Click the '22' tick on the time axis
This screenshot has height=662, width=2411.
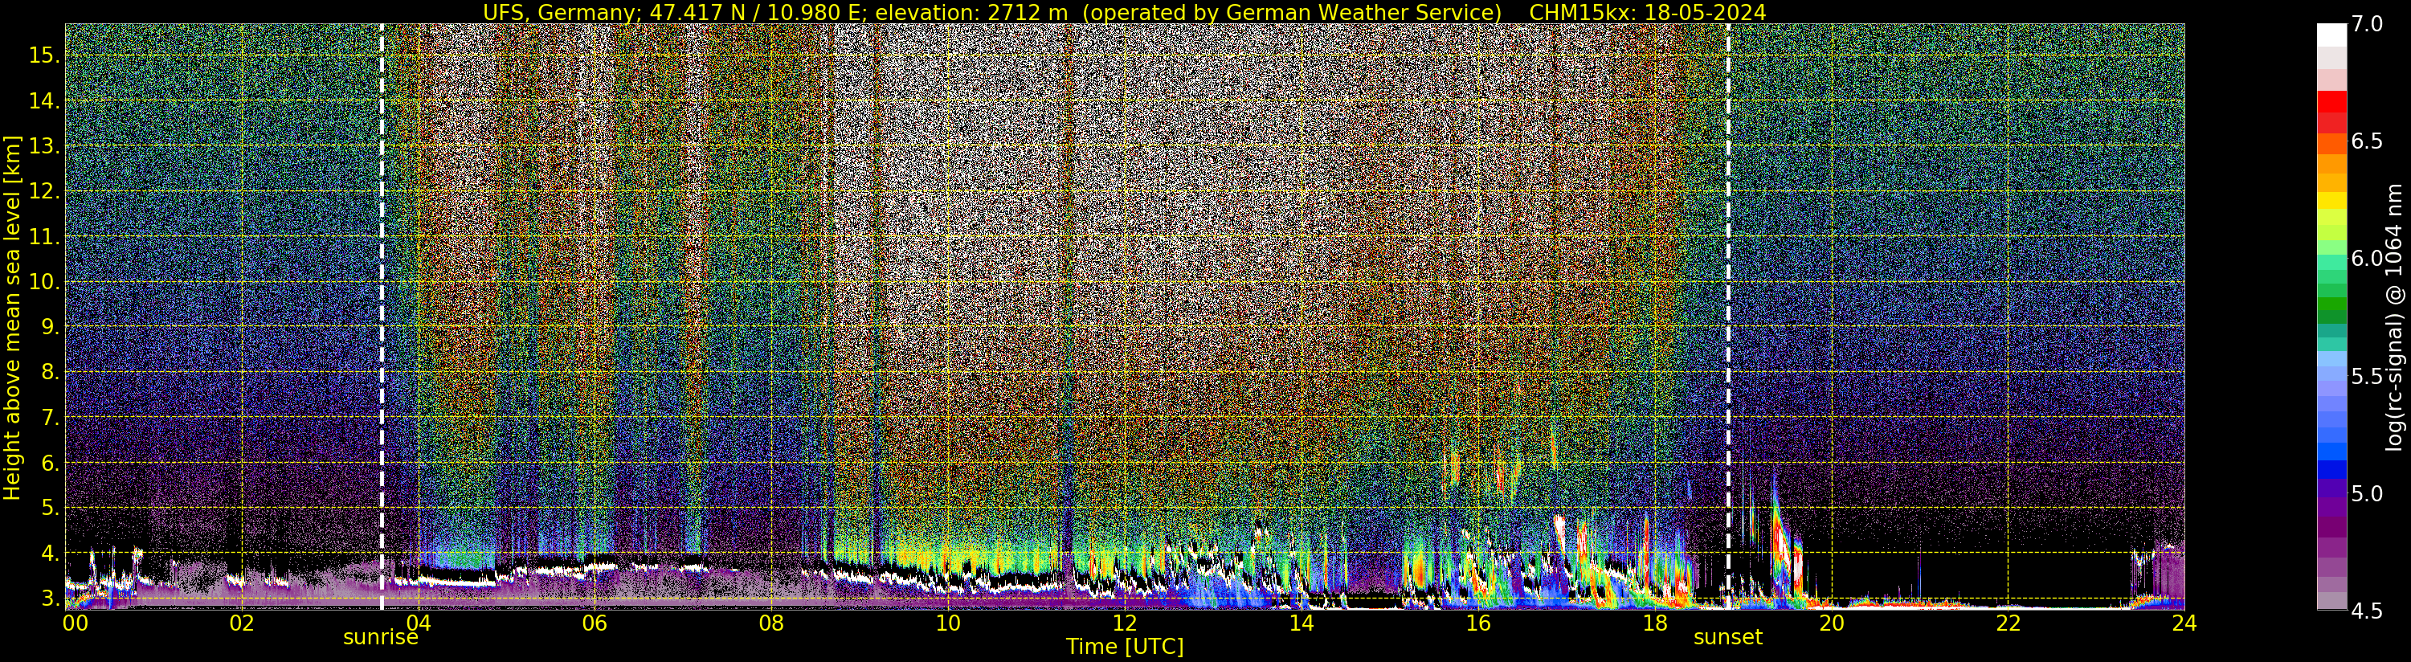coord(2008,623)
